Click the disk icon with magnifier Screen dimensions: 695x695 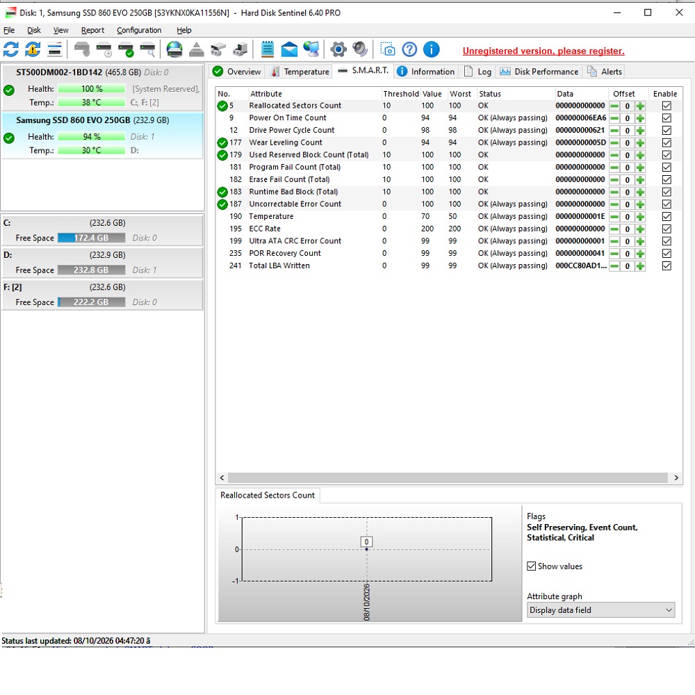click(x=147, y=49)
